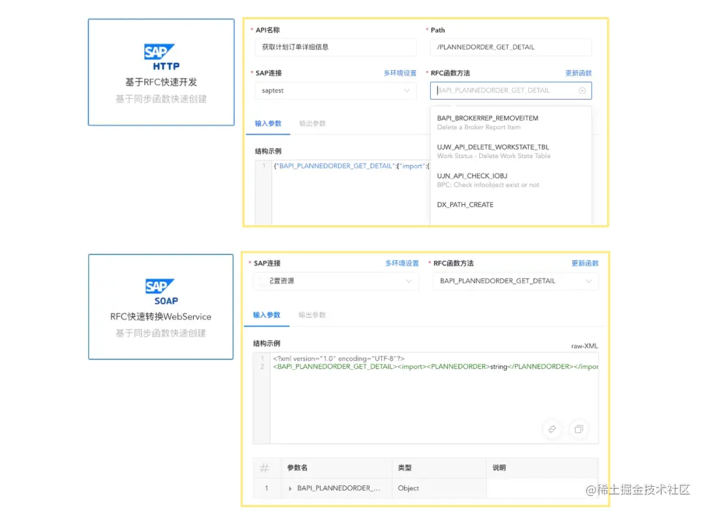The height and width of the screenshot is (511, 705).
Task: Select the 输入参数 tab in SOAP panel
Action: point(266,315)
